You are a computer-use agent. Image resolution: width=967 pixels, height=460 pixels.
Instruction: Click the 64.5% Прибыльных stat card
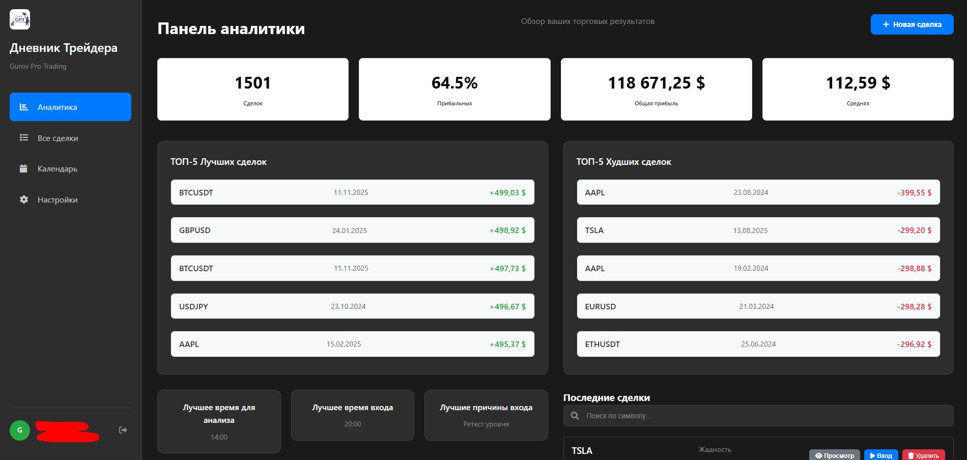tap(454, 89)
